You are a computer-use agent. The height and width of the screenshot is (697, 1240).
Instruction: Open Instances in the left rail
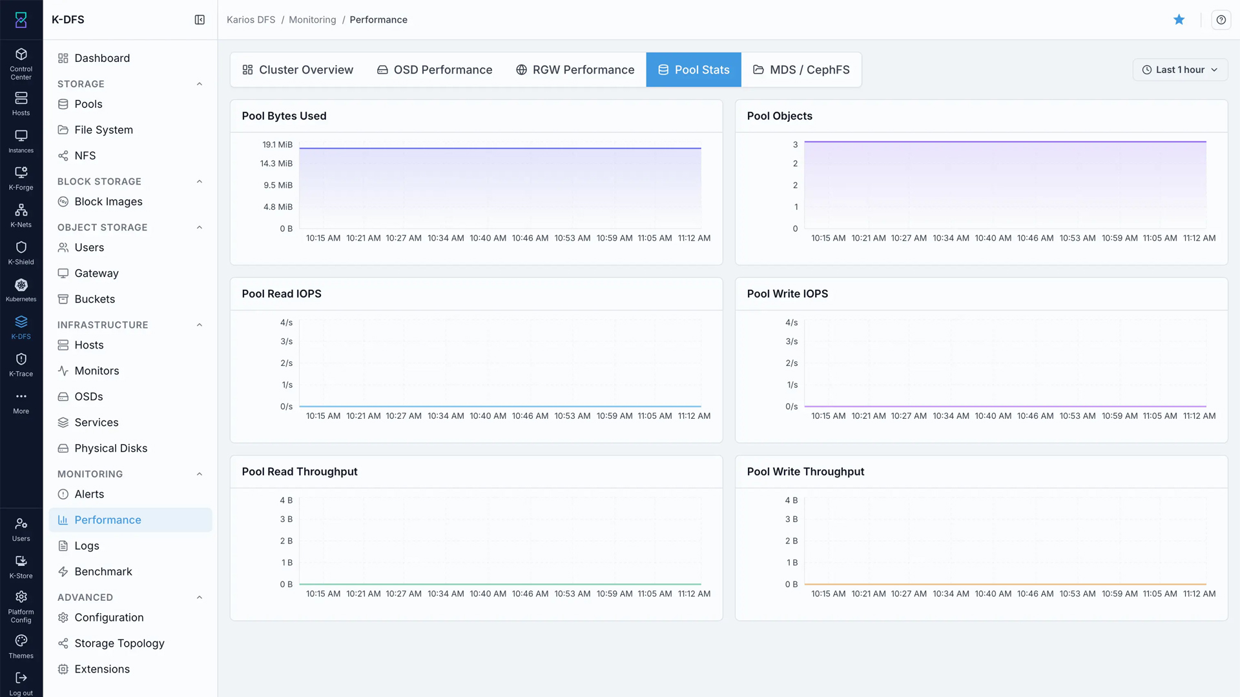21,141
